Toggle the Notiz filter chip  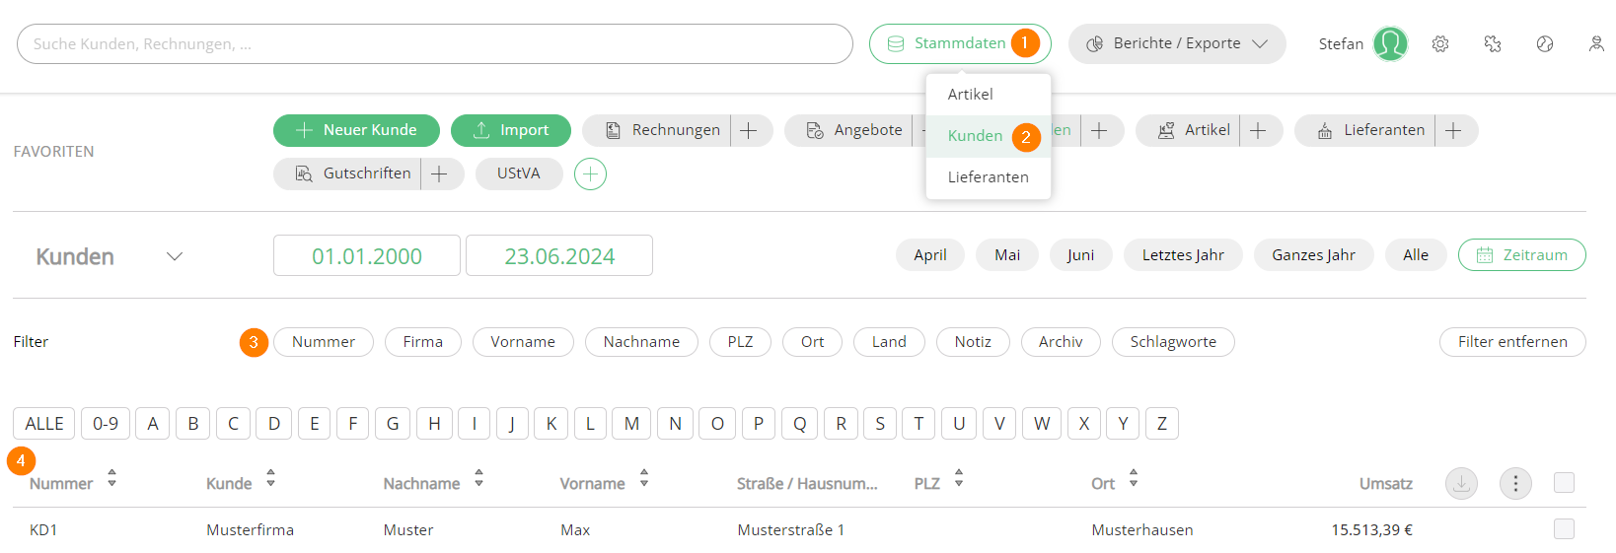[973, 342]
